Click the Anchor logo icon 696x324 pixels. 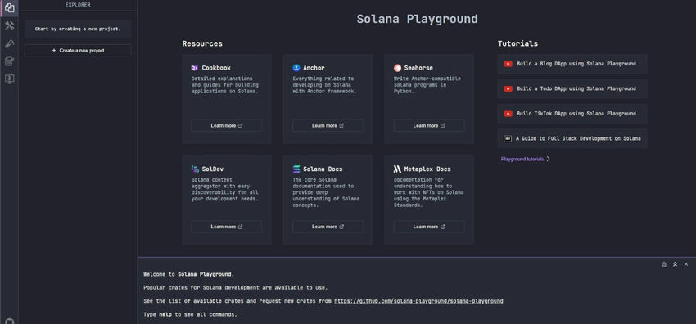[296, 68]
